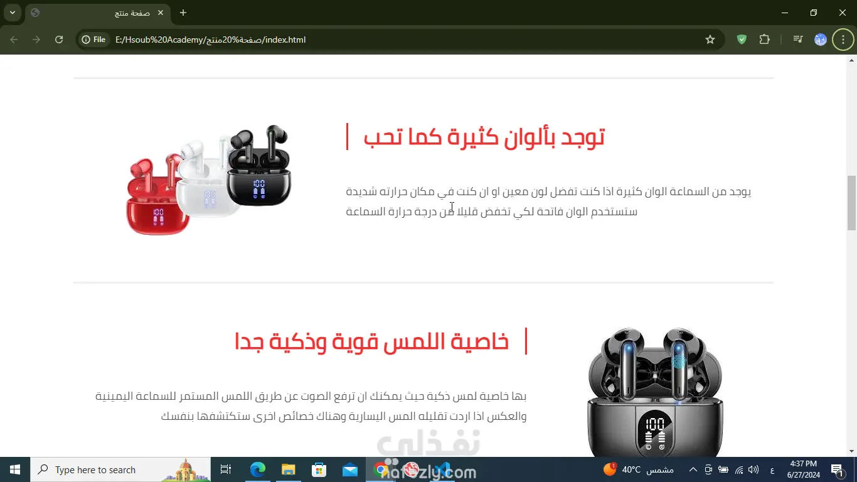The height and width of the screenshot is (482, 857).
Task: Click the heading خاصية اللمس قوية وذكية جدا
Action: 372,342
